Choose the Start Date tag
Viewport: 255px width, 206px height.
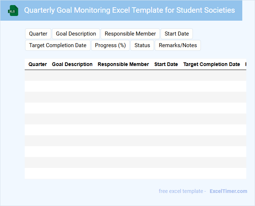click(x=177, y=34)
